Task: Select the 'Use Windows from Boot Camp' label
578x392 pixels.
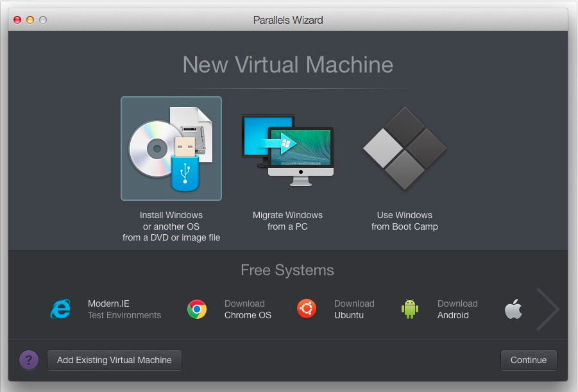Action: point(405,221)
